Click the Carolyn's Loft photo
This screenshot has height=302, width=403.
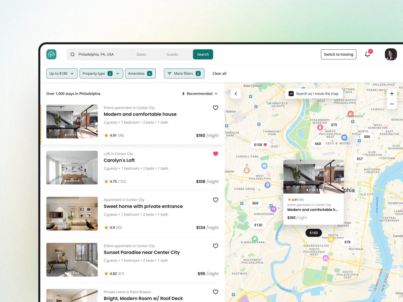click(72, 168)
